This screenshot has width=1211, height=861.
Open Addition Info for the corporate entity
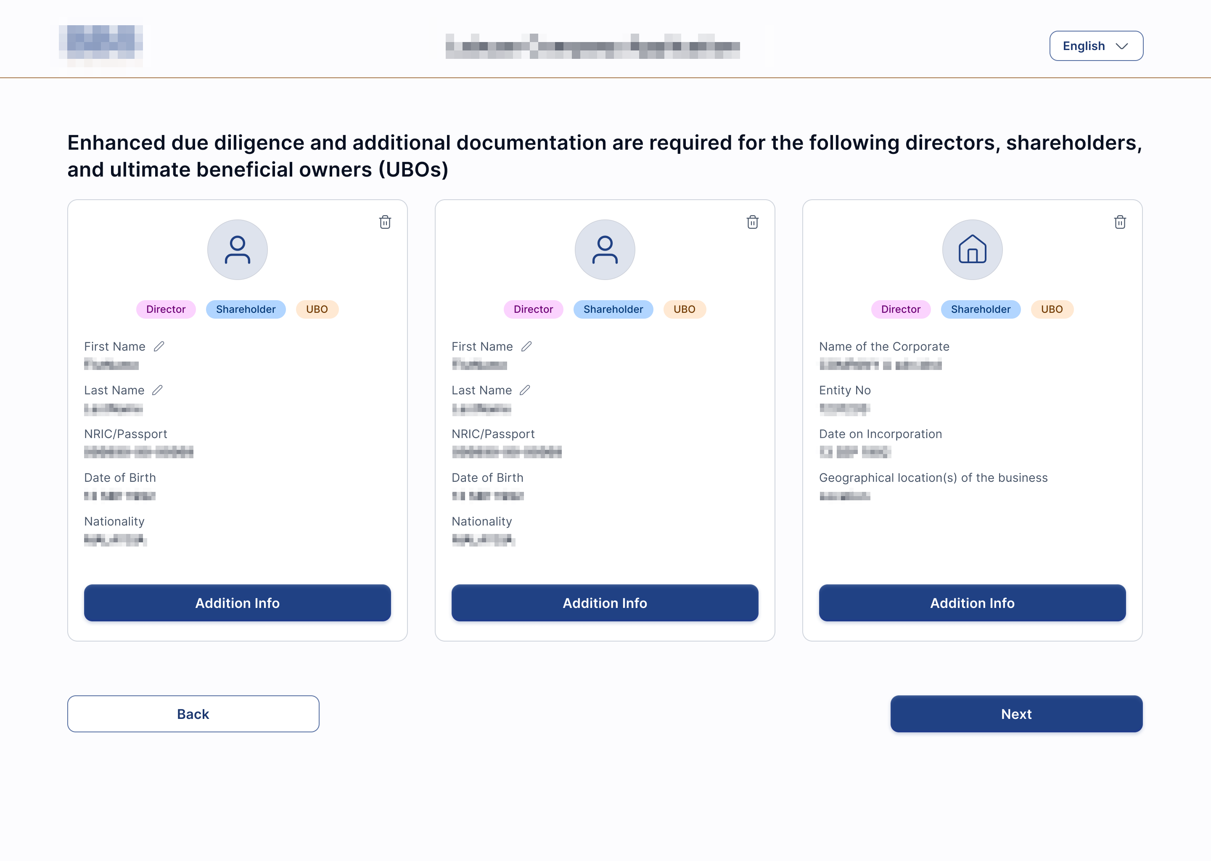pos(972,603)
